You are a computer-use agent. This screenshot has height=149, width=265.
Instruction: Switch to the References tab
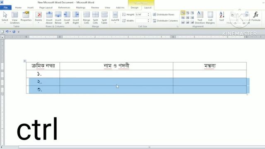click(64, 7)
